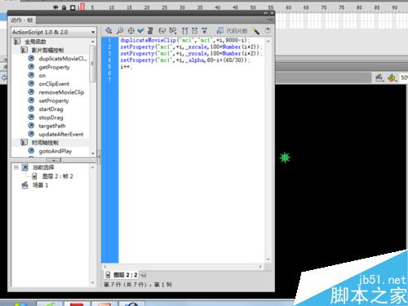
Task: Collapse code between braces
Action: click(x=184, y=31)
